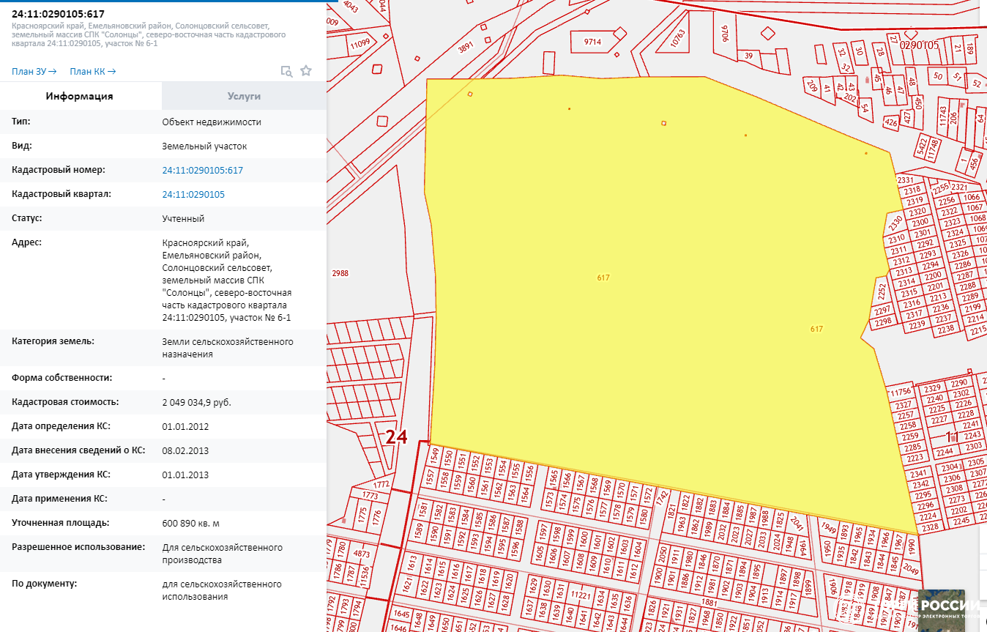Click the show-on-map magnifier icon
The image size is (987, 632).
point(287,71)
